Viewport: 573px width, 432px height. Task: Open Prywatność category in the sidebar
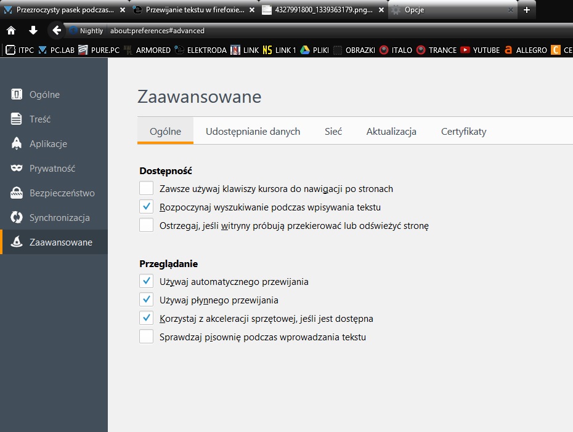tap(54, 168)
